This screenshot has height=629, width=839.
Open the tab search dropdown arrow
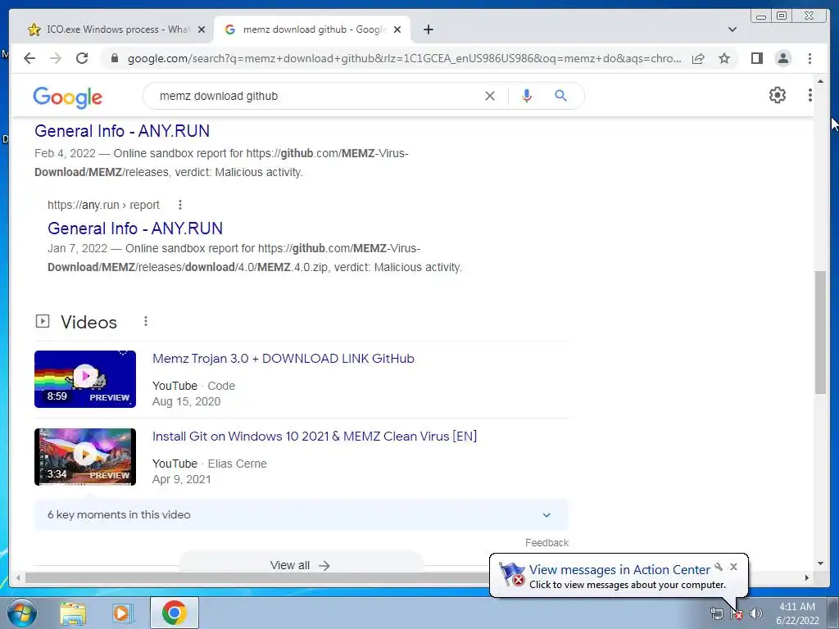[732, 29]
